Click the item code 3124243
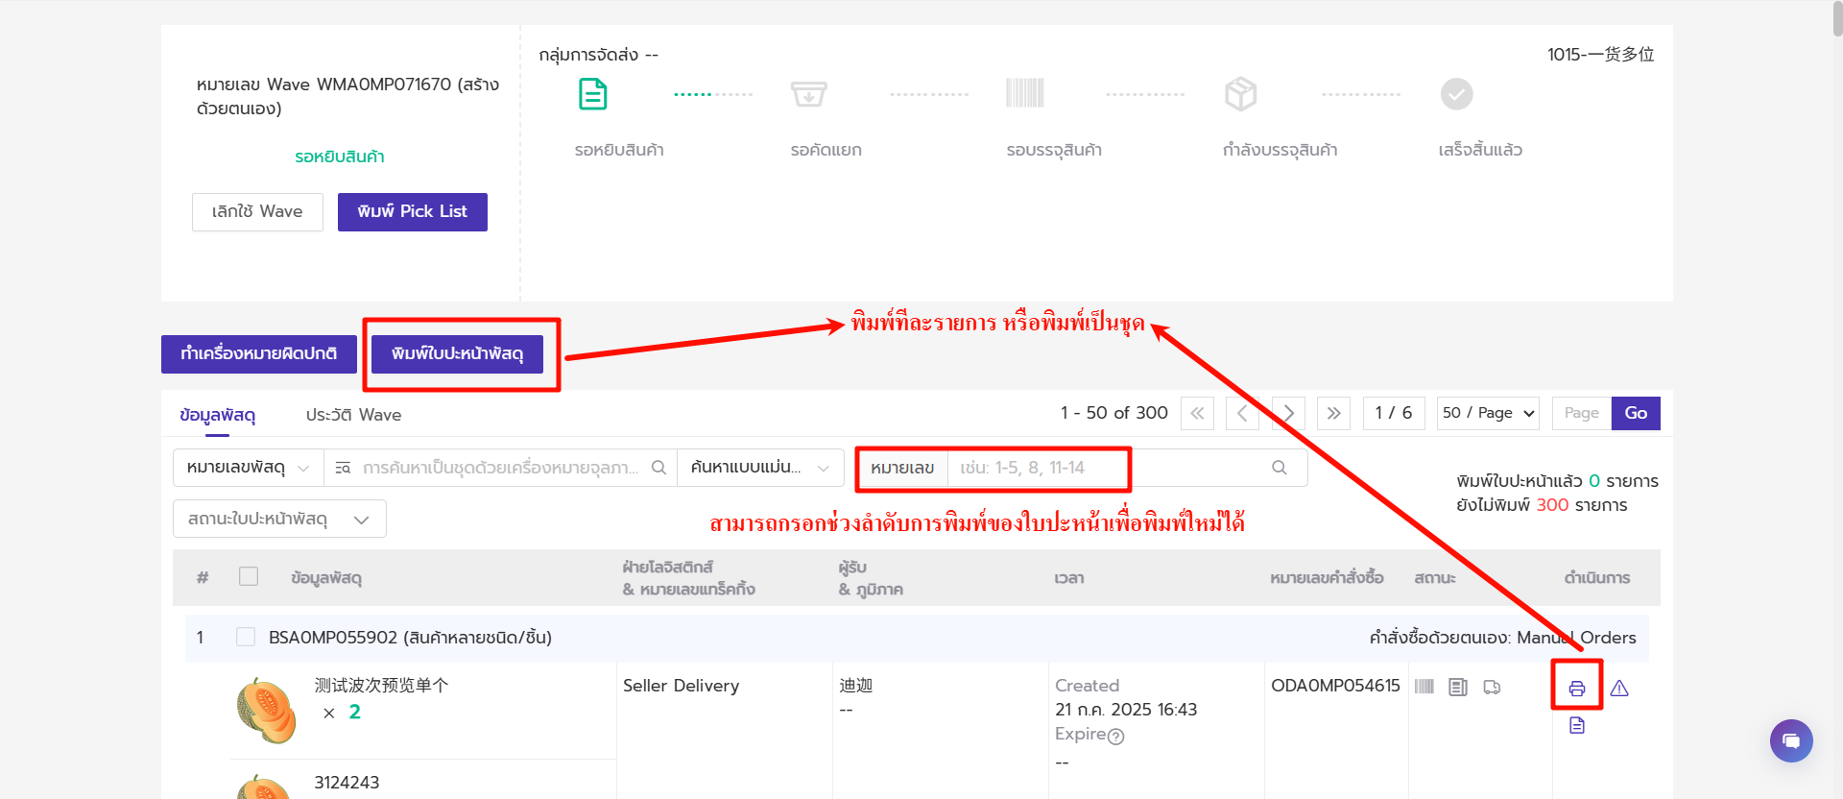Viewport: 1843px width, 799px height. click(347, 783)
